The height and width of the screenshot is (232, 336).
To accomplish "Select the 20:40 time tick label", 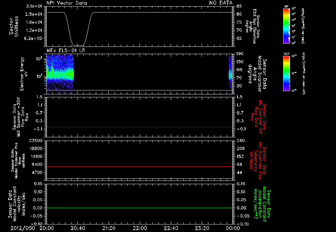I will pyautogui.click(x=77, y=228).
